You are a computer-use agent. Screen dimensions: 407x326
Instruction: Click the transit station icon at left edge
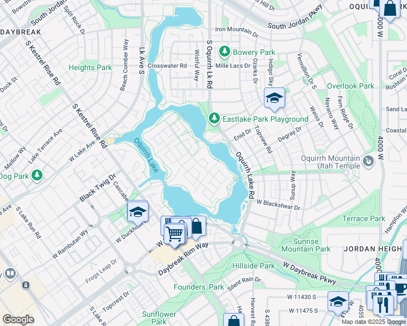(26, 285)
